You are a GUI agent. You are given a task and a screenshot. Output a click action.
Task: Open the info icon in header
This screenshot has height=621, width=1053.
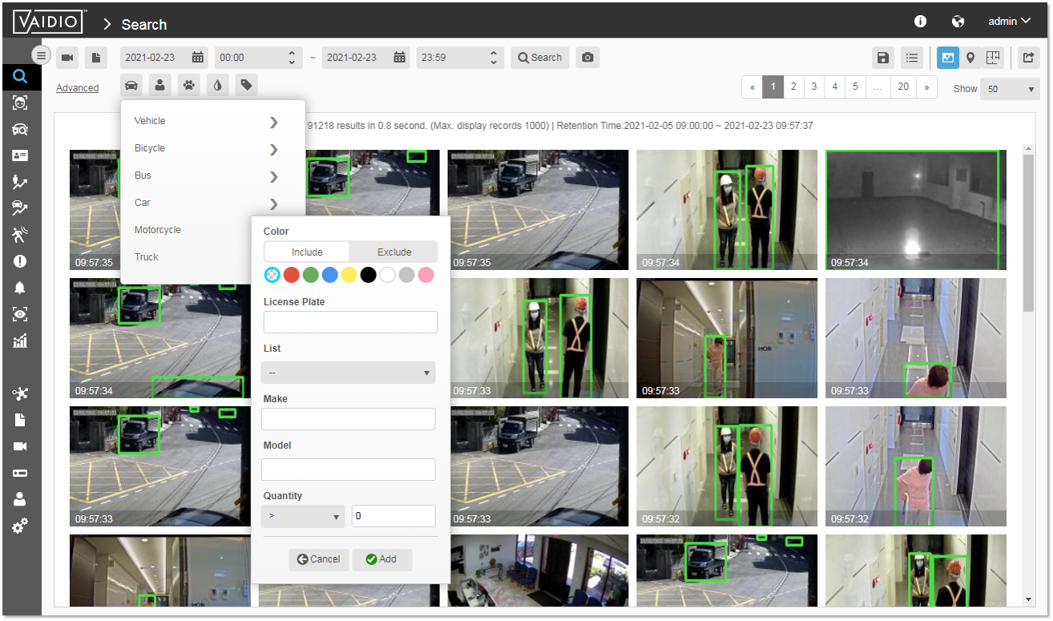(x=921, y=22)
